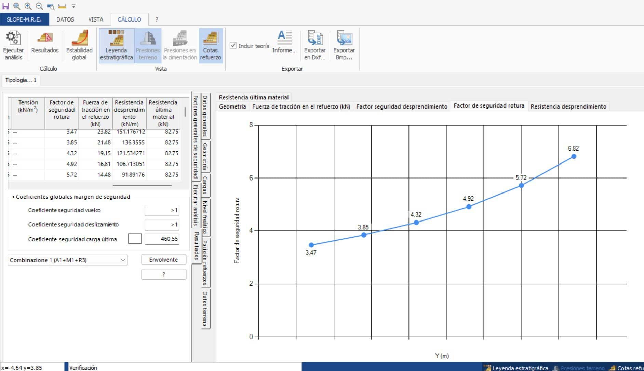The image size is (644, 371).
Task: Uncheck the Incluir teoría checkbox
Action: point(233,46)
